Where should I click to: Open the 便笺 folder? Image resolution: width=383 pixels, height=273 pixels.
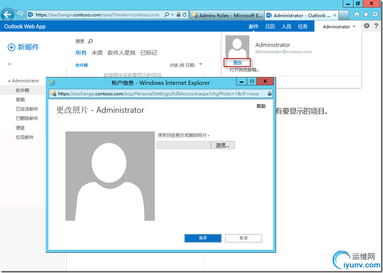tap(20, 128)
